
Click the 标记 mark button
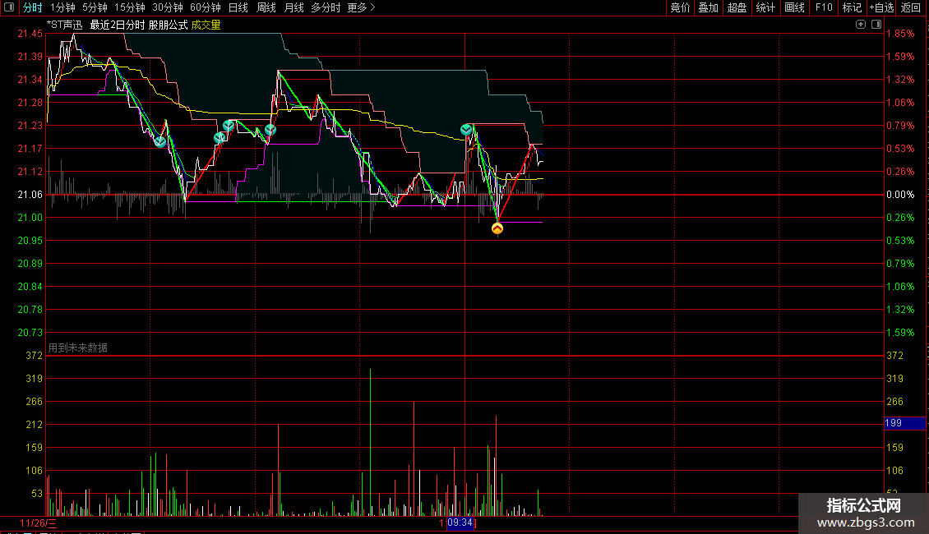click(852, 7)
